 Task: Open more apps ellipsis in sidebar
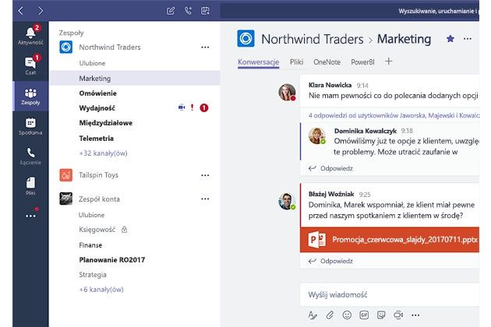pos(30,216)
